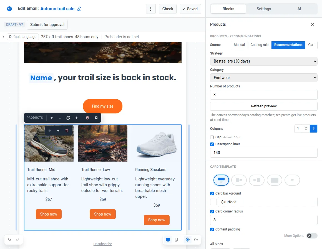The image size is (322, 249).
Task: Click Refresh preview
Action: (x=264, y=106)
